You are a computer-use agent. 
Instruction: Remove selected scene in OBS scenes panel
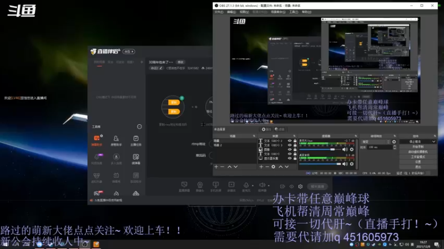[x=223, y=167]
